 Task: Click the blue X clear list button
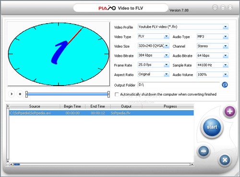225,160
